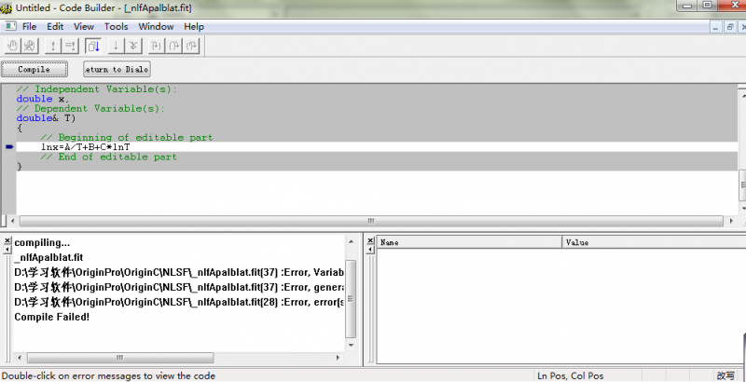Click first error line for fit(37) Variab
Image resolution: width=746 pixels, height=382 pixels.
(x=179, y=272)
